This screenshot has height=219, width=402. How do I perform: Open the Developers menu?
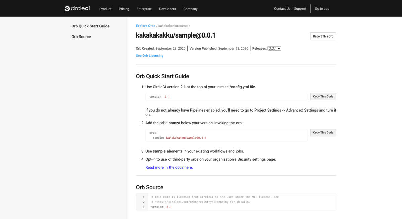[x=167, y=9]
